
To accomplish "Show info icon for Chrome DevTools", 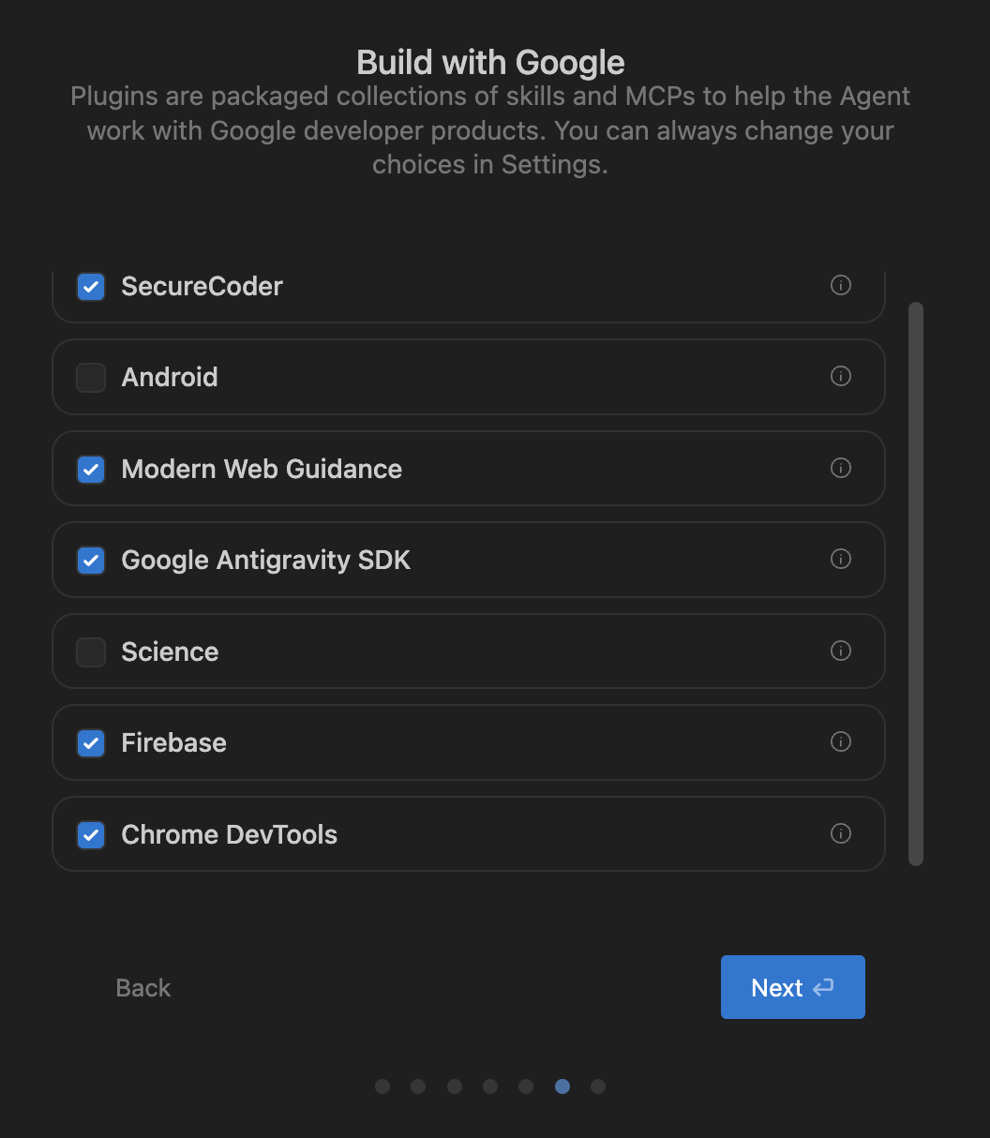I will pyautogui.click(x=841, y=833).
